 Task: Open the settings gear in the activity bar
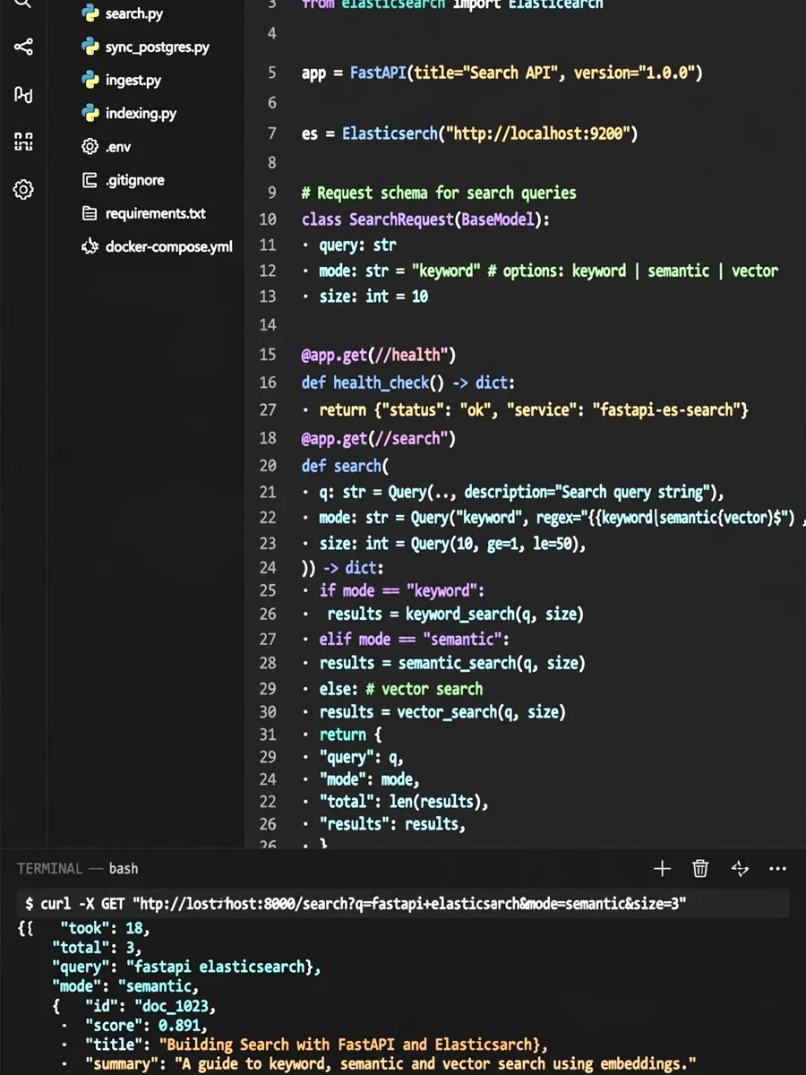(23, 189)
